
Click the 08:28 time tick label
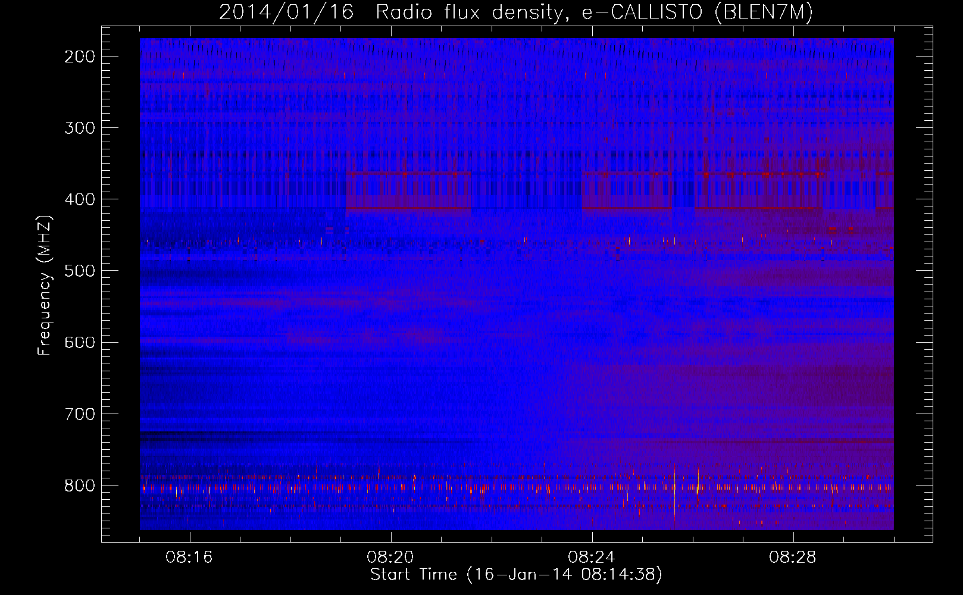pyautogui.click(x=793, y=558)
